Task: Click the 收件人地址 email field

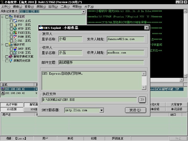Action: click(126, 53)
